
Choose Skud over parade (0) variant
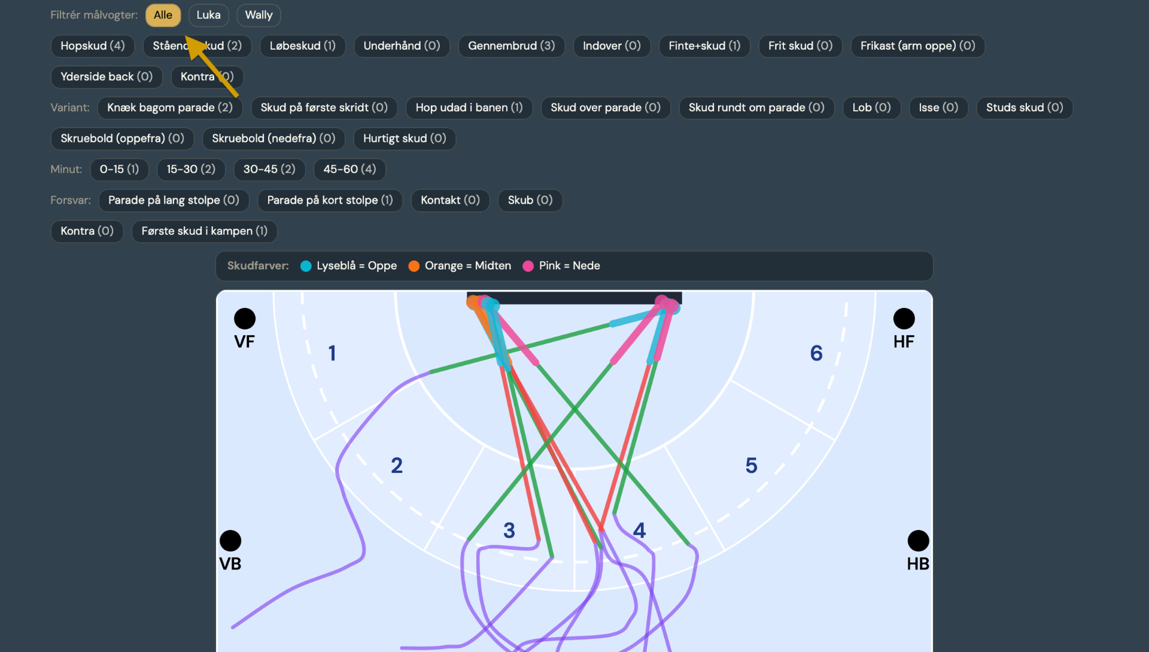tap(606, 108)
